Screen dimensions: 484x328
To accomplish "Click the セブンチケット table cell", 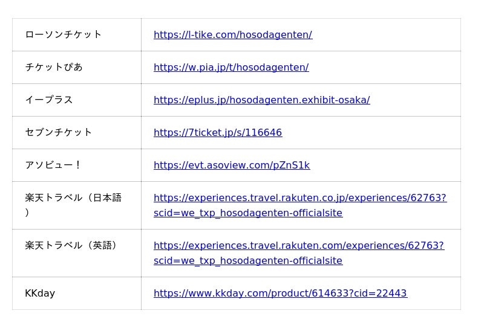I will click(x=77, y=132).
